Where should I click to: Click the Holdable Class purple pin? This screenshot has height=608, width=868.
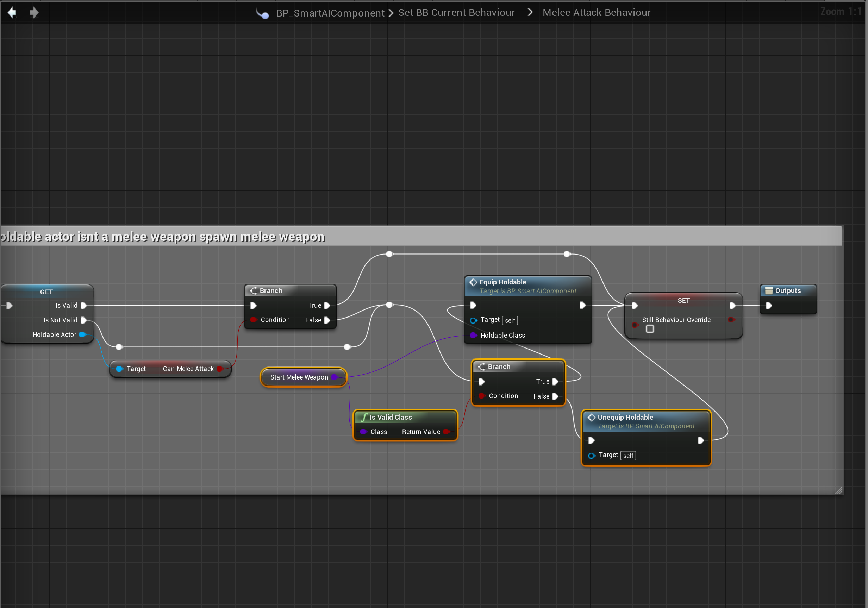coord(473,335)
